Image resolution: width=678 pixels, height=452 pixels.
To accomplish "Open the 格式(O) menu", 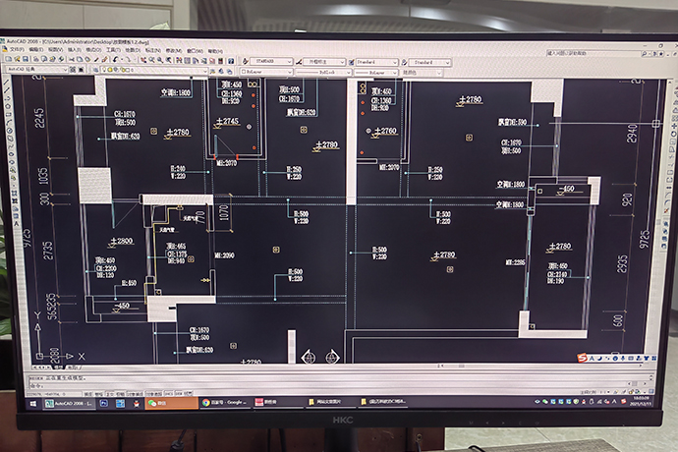I will (x=93, y=50).
